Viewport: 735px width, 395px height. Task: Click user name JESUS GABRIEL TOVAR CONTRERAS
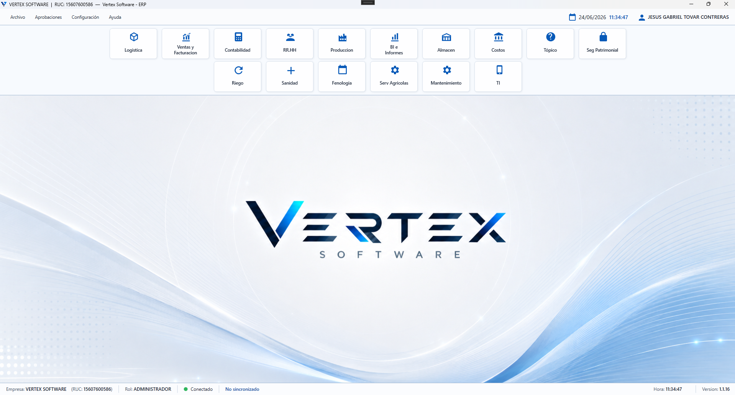click(x=688, y=17)
